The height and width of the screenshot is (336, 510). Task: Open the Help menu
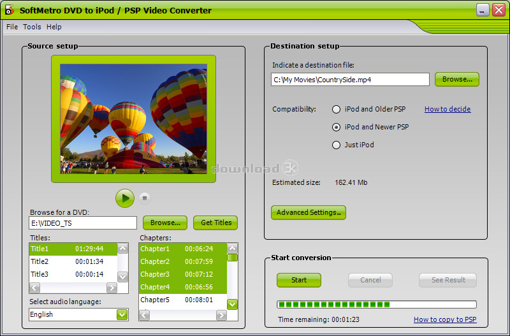[54, 27]
